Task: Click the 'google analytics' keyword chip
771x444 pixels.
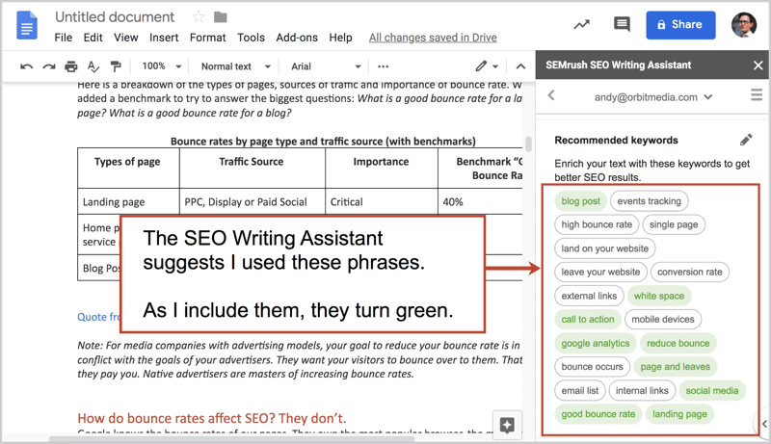Action: 596,343
